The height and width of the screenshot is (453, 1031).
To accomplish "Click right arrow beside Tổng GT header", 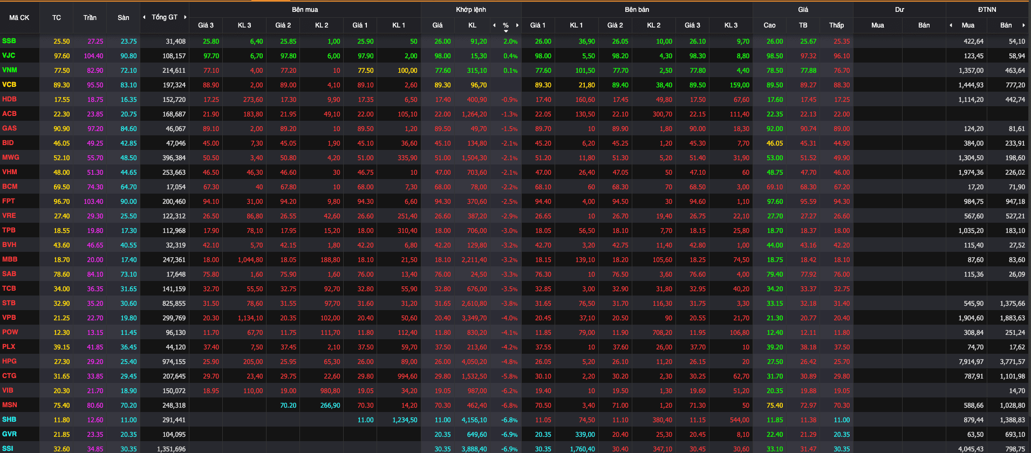I will click(185, 17).
